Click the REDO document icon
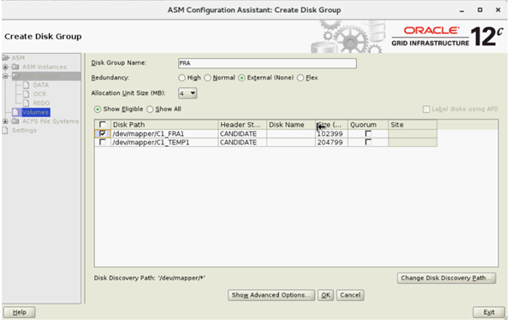The width and height of the screenshot is (511, 324). tap(26, 103)
